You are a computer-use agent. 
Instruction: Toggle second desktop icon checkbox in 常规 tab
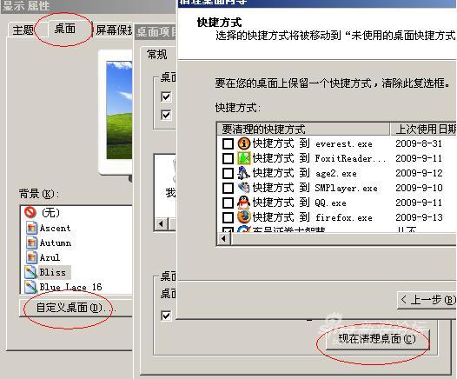(166, 115)
